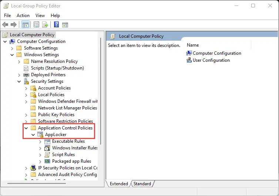This screenshot has height=196, width=279.
Task: Click the Local Policies folder icon
Action: pos(33,95)
